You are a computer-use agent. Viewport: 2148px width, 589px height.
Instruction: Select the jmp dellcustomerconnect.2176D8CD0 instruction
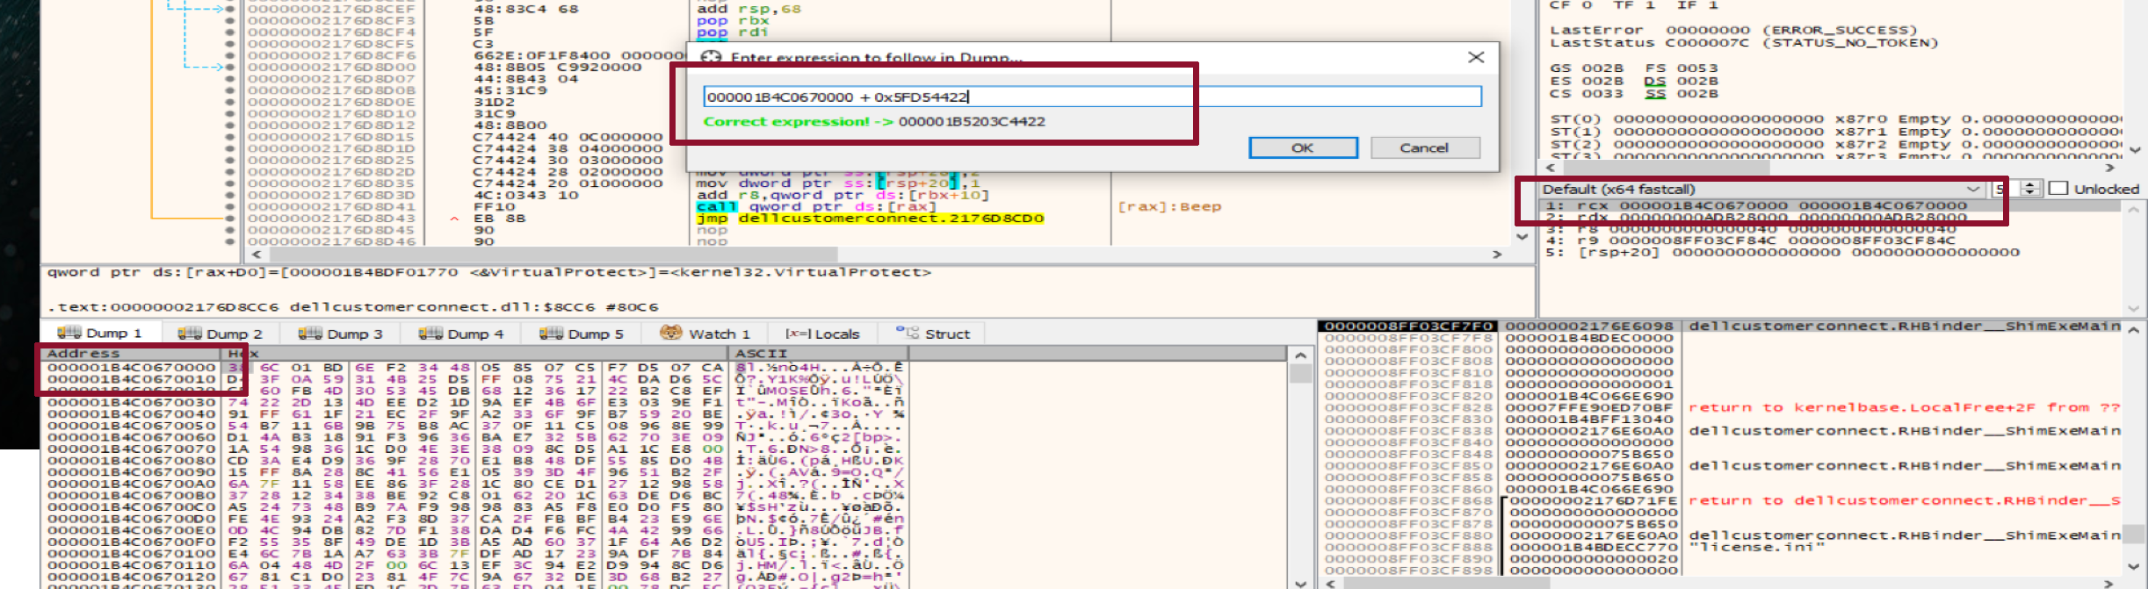tap(870, 218)
